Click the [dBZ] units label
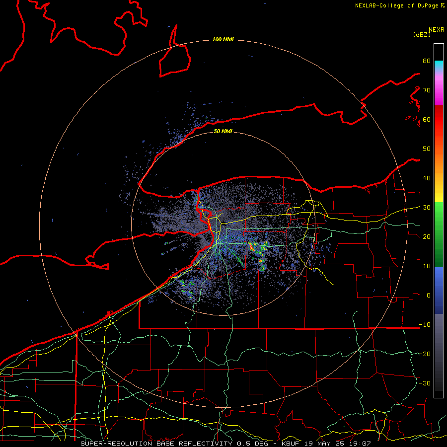Viewport: 447px width, 447px height. coord(422,34)
